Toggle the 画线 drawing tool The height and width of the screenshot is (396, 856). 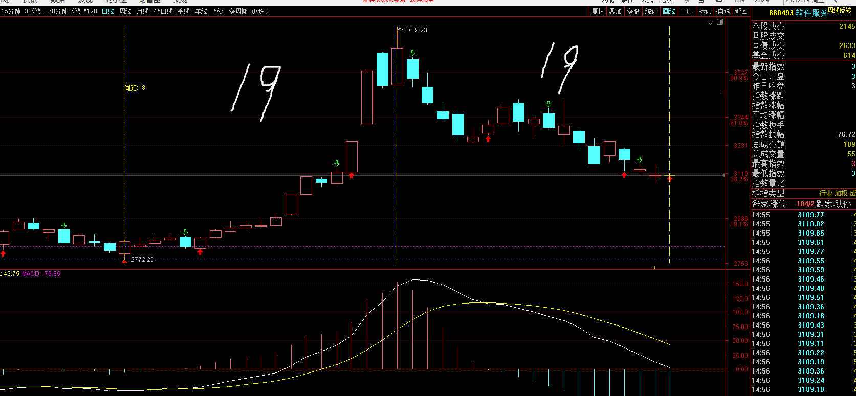669,11
